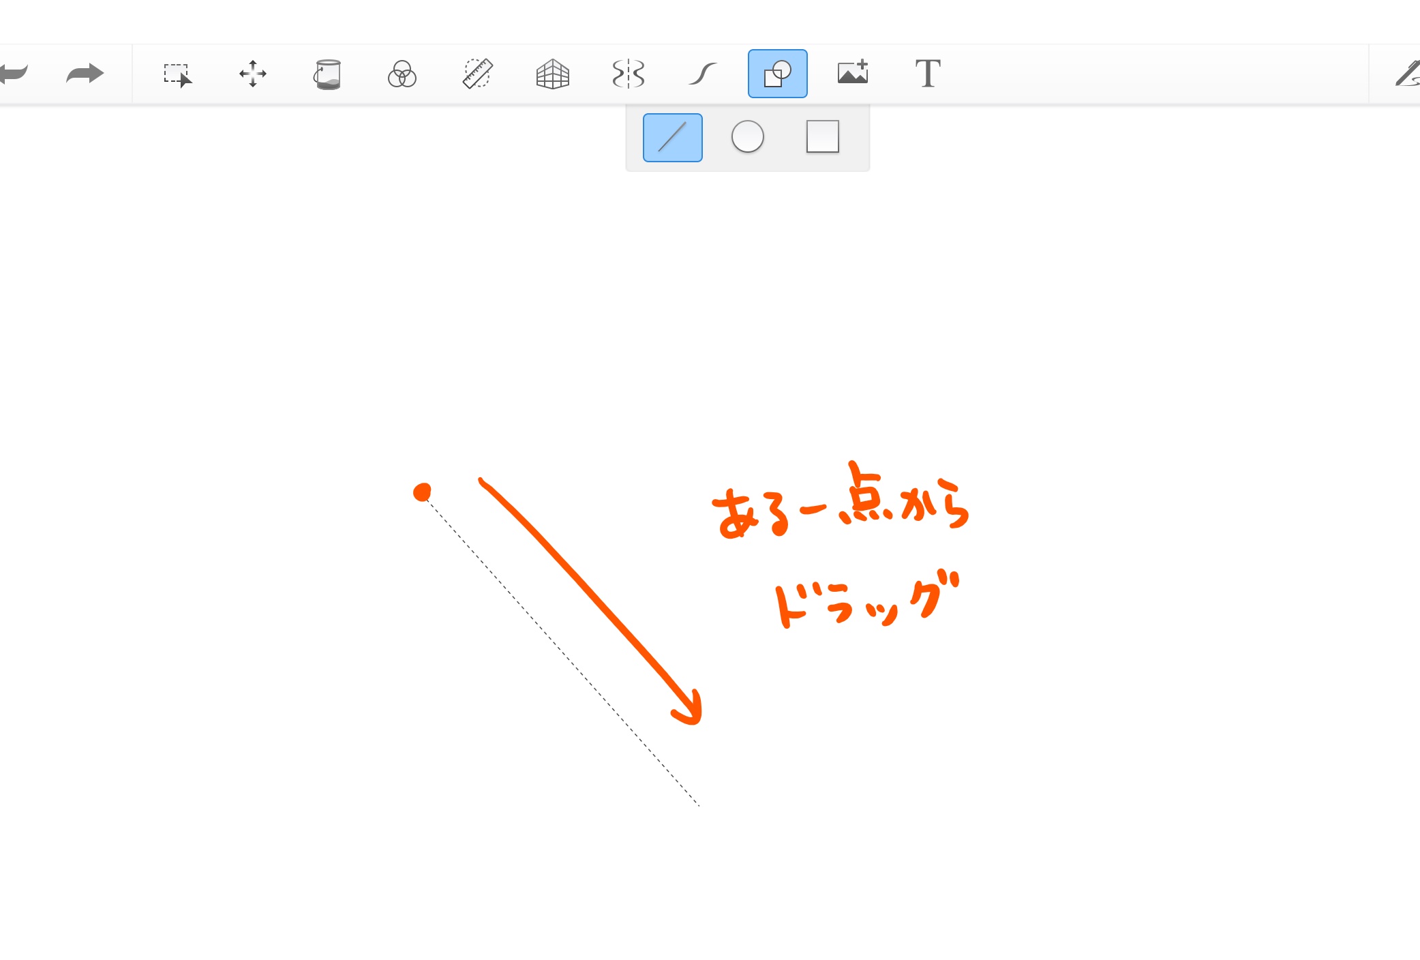The image size is (1420, 960).
Task: Turn on the steady stroke curve tool
Action: 703,74
